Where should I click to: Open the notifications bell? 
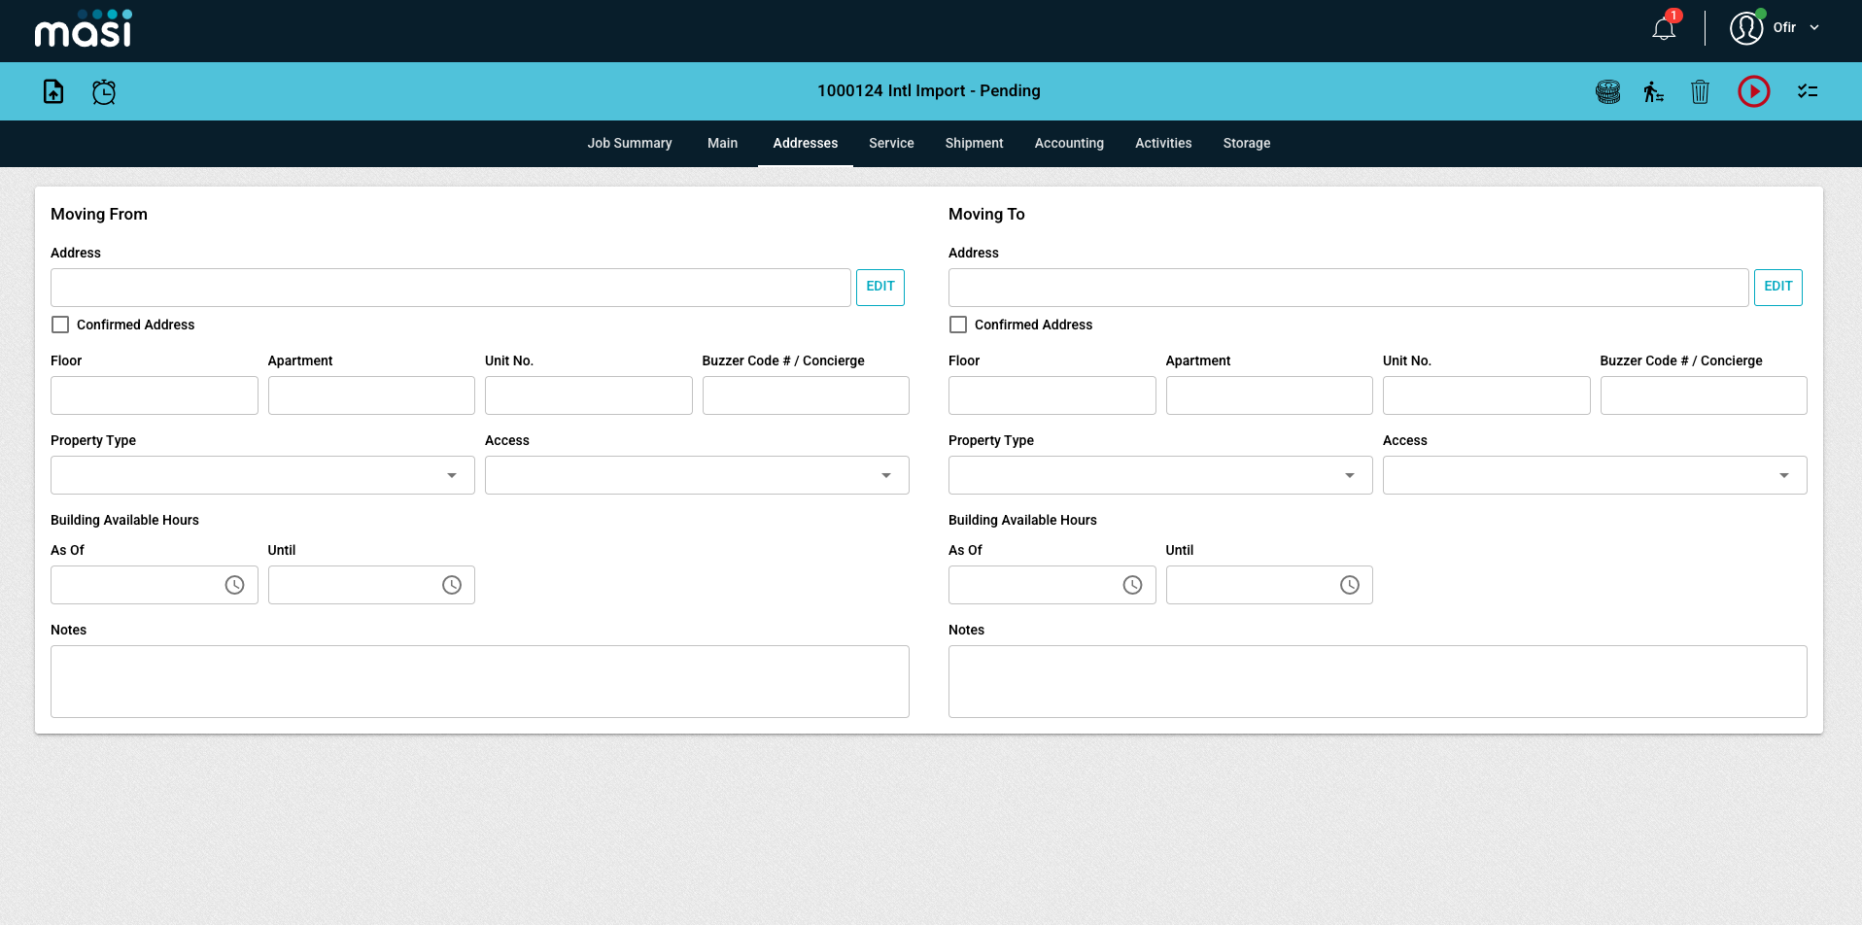[x=1664, y=28]
